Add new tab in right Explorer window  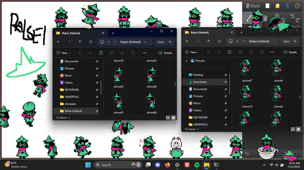click(x=242, y=33)
